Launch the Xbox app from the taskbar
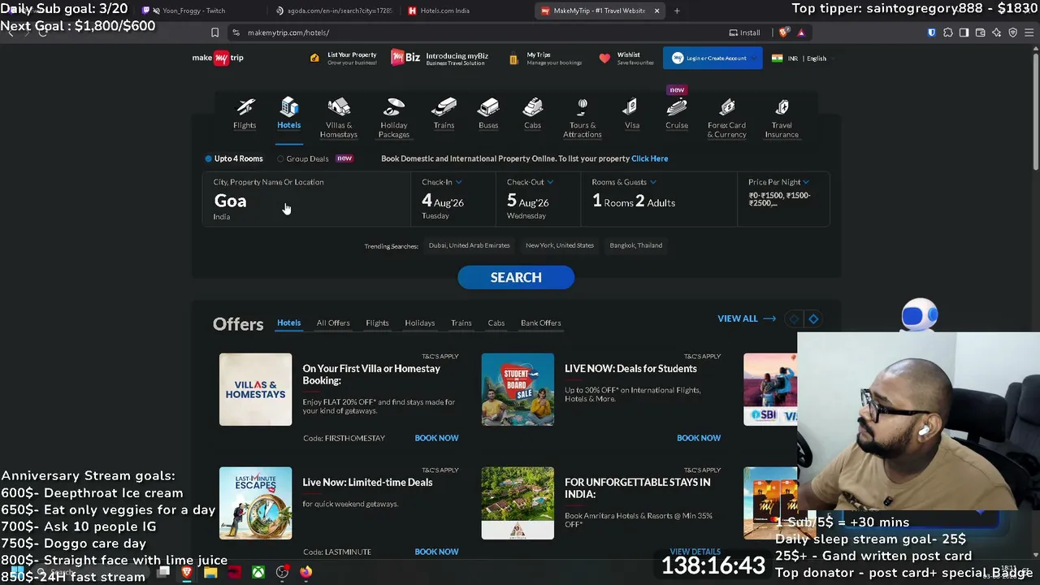The image size is (1040, 585). 258,572
